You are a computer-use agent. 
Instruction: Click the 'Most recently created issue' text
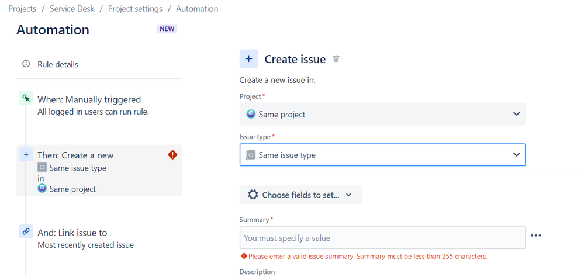click(x=86, y=245)
